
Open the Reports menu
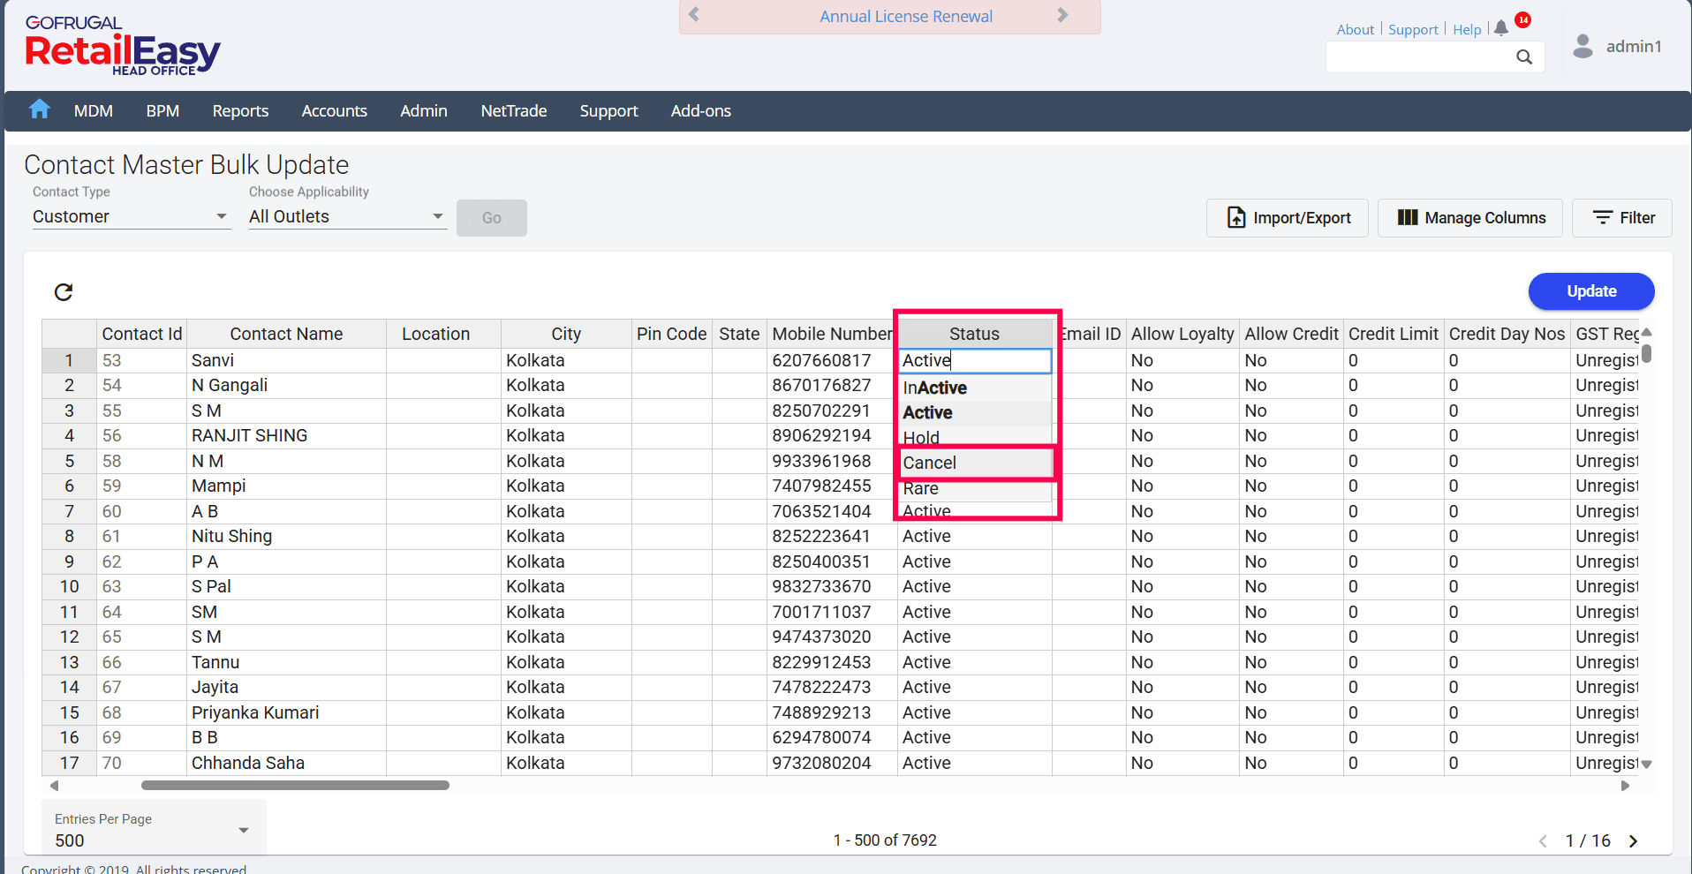[240, 111]
